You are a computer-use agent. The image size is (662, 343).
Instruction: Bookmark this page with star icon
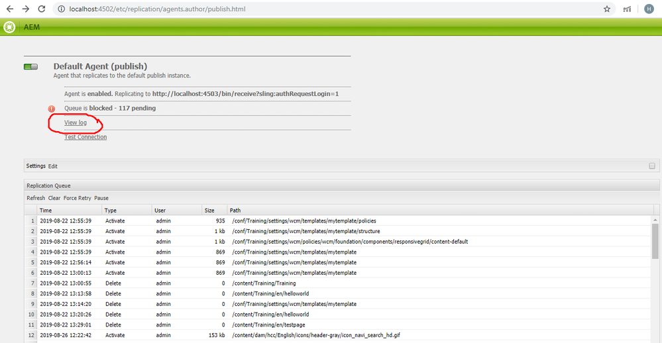607,9
